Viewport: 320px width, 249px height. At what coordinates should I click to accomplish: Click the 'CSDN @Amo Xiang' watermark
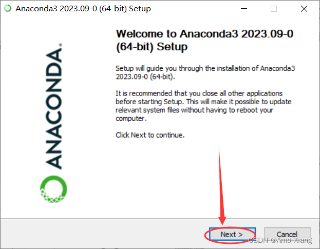point(280,240)
